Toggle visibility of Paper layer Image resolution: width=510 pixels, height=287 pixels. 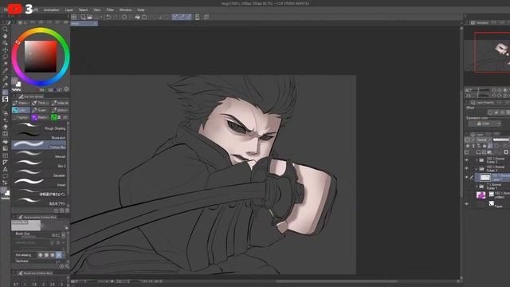(467, 204)
